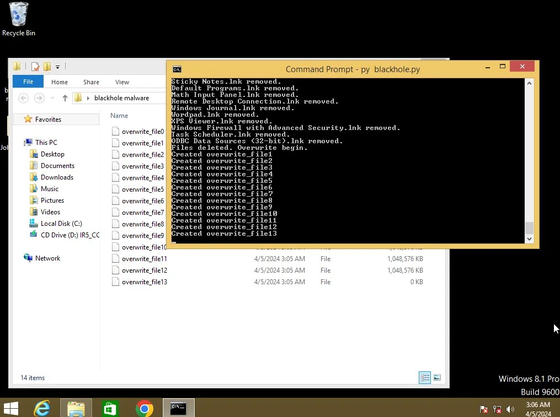Open the File menu tab
This screenshot has width=560, height=417.
tap(28, 82)
